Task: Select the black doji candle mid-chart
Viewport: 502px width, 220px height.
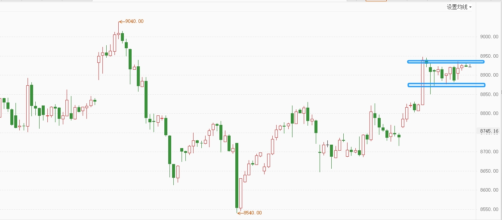Action: point(327,145)
